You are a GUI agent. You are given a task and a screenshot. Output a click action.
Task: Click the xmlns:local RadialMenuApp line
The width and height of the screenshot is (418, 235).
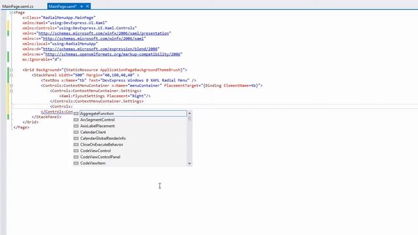tap(60, 44)
